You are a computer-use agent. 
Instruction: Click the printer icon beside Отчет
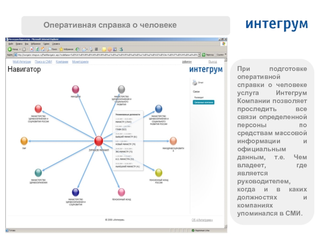(x=195, y=83)
